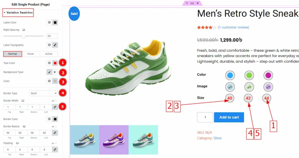Viewport: 299px width, 158px height.
Task: Open the 1 customer review link
Action: (233, 27)
